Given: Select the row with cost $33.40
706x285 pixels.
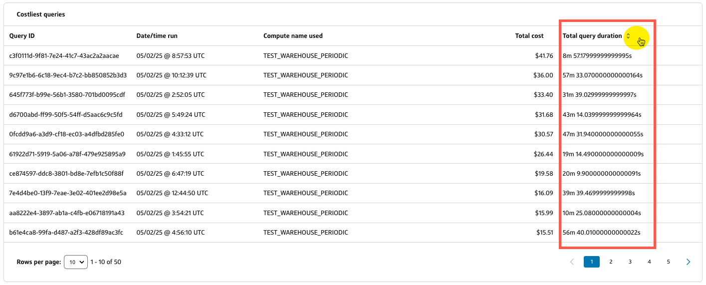Looking at the screenshot, I should [353, 95].
